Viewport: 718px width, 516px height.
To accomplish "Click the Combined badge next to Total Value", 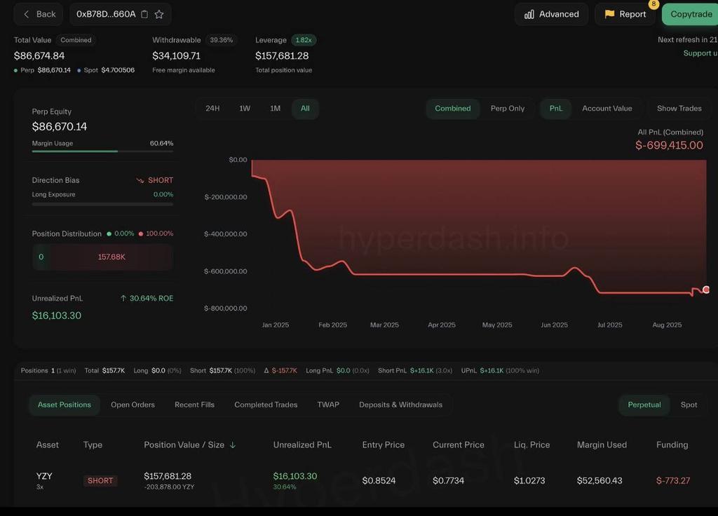I will 76,40.
